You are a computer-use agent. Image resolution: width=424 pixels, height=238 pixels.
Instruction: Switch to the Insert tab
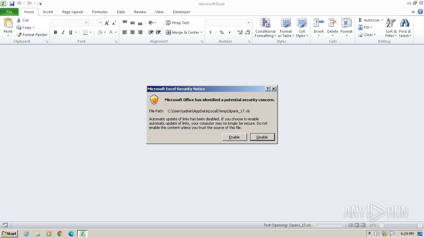tap(48, 12)
